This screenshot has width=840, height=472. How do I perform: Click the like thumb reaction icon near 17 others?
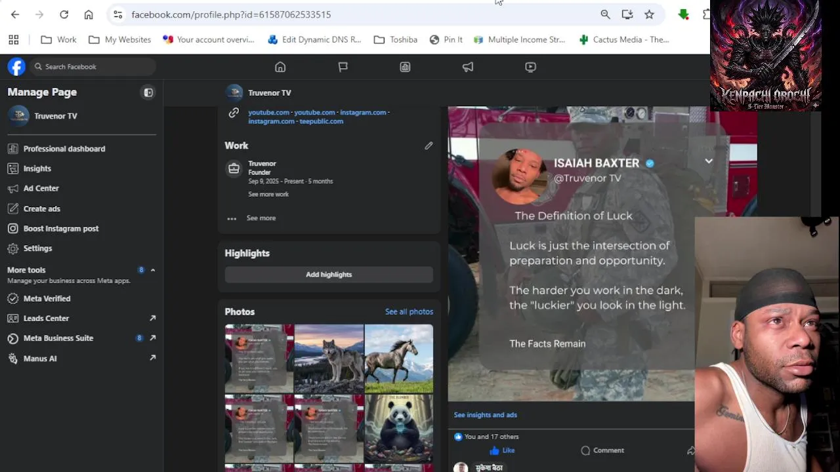click(458, 437)
